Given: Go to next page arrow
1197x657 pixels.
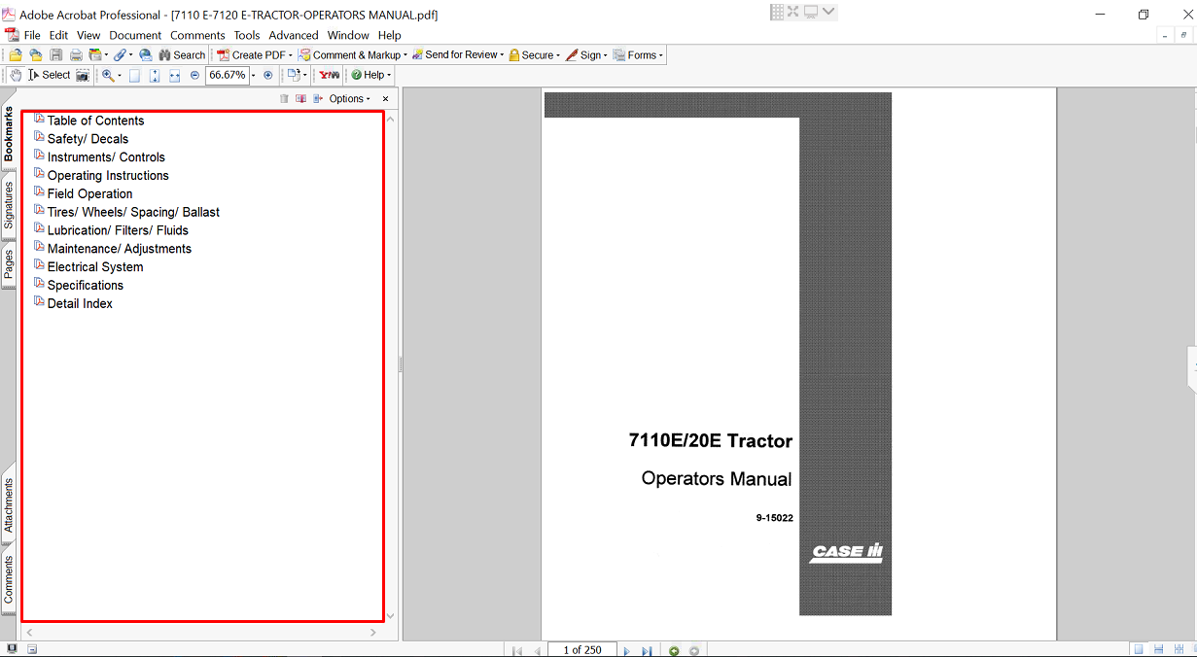Looking at the screenshot, I should click(626, 650).
